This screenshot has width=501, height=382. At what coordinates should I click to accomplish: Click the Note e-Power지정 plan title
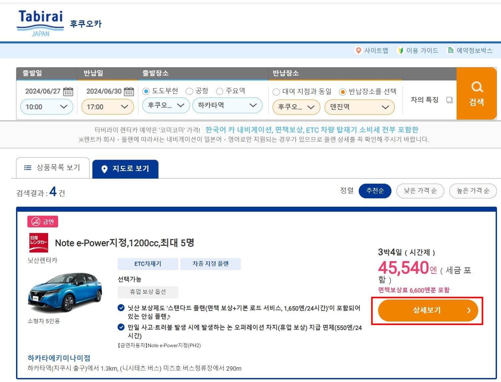125,243
